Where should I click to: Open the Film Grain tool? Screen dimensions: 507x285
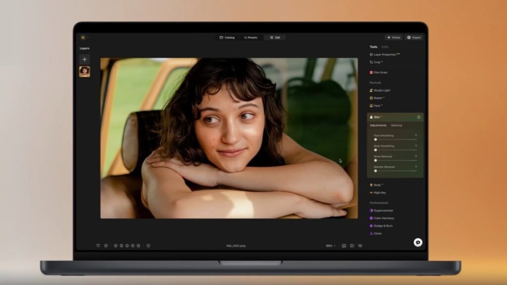coord(378,72)
